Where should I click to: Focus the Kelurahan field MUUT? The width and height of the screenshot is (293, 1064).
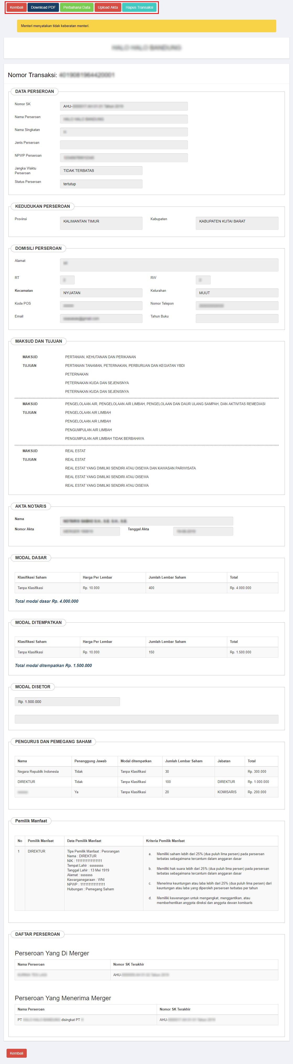click(x=237, y=293)
